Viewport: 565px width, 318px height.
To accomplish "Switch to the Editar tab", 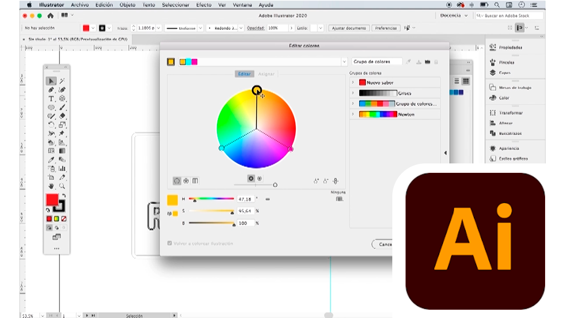I will [244, 74].
